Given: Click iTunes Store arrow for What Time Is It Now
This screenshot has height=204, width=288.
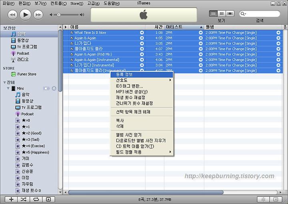Looking at the screenshot, I should 142,33.
